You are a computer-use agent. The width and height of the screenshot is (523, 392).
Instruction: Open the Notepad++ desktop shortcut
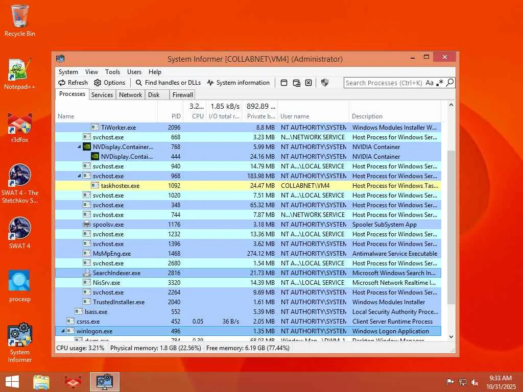(x=20, y=74)
